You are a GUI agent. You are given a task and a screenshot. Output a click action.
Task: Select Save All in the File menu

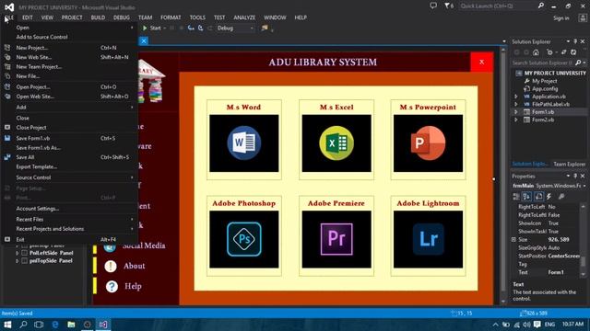click(69, 157)
